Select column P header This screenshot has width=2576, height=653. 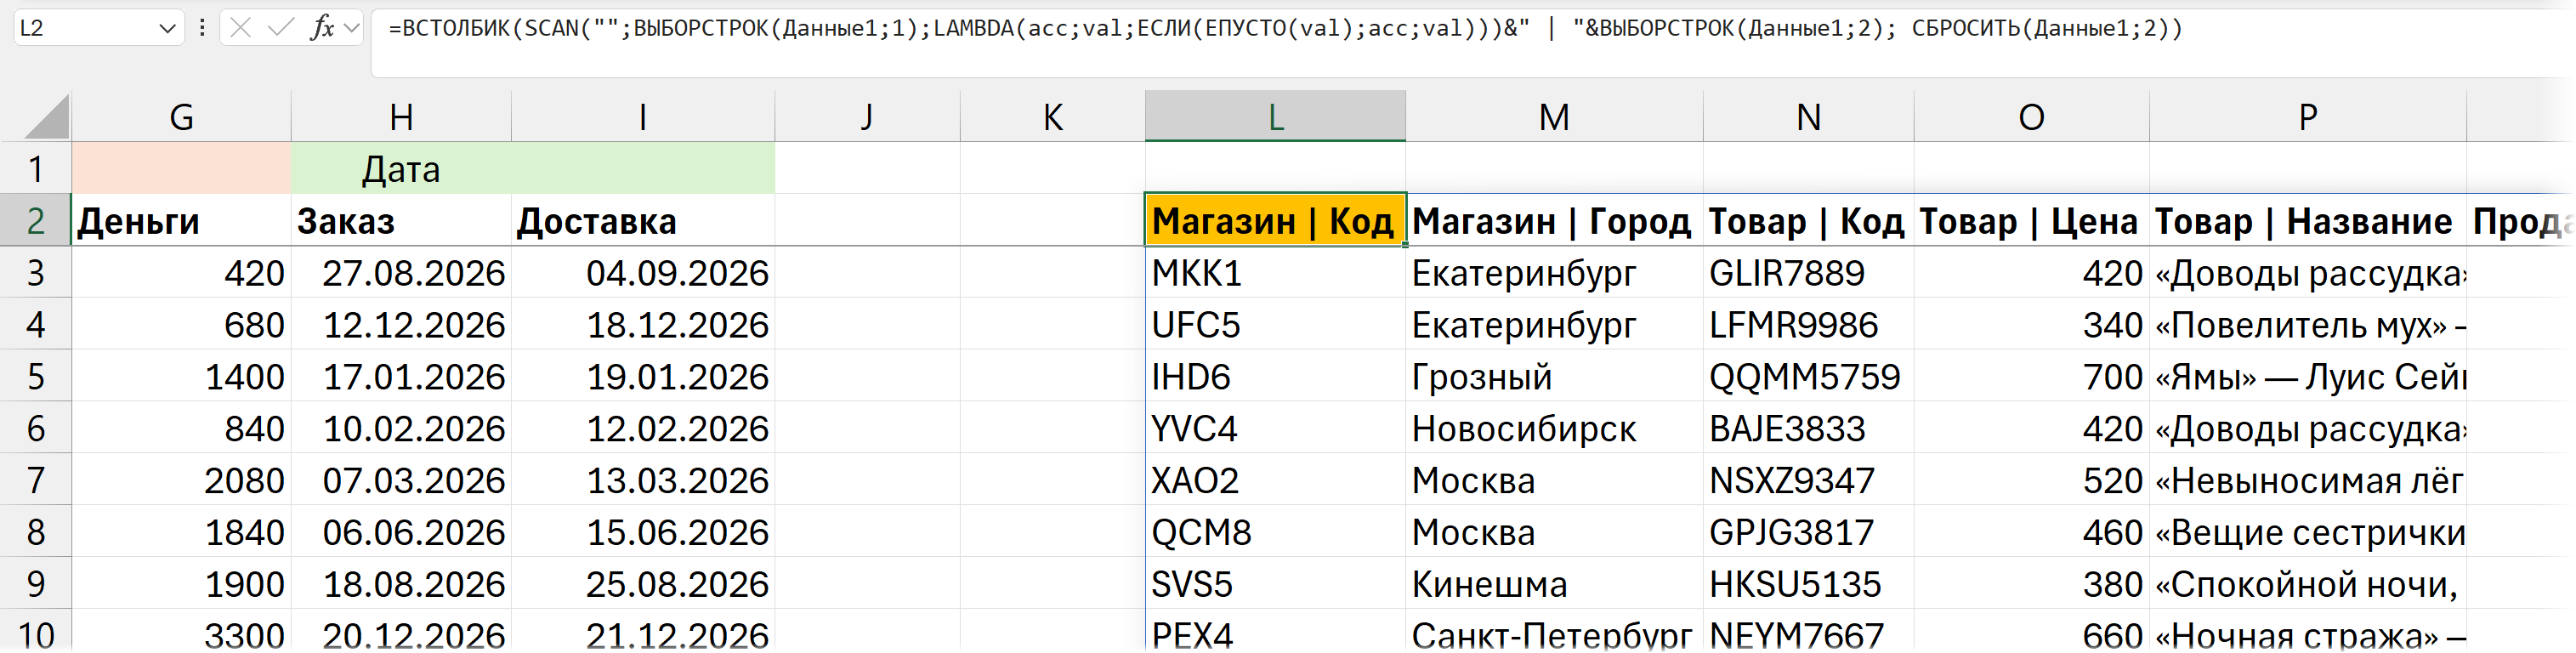(2307, 117)
